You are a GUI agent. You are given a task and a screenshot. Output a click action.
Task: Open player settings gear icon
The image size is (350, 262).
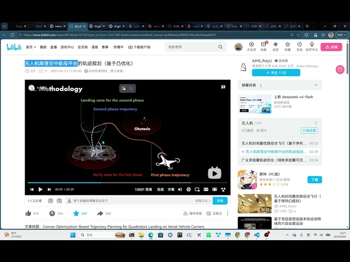tap(189, 189)
